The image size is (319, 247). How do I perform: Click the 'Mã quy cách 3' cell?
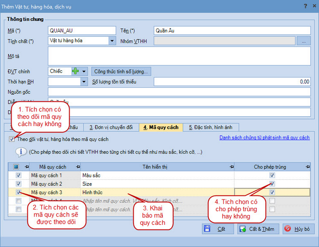coord(55,192)
